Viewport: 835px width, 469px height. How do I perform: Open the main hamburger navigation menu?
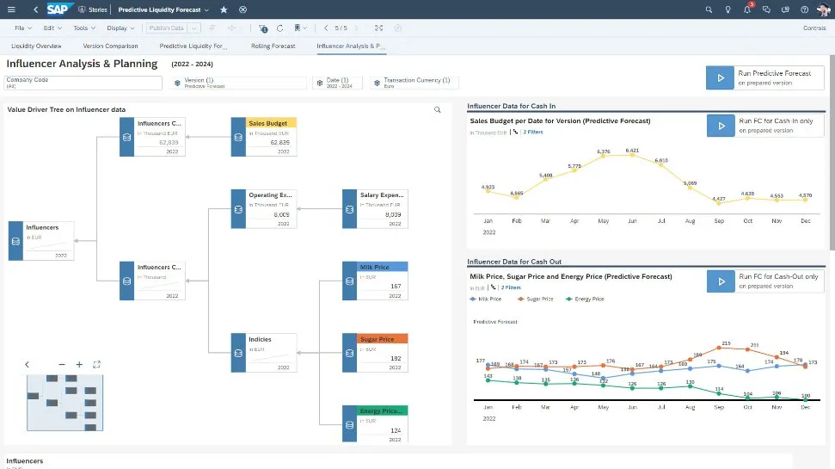click(x=10, y=9)
